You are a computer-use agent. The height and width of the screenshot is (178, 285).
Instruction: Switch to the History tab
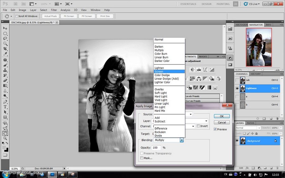(256, 74)
